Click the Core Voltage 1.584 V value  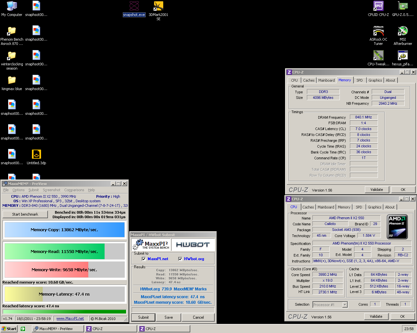click(369, 235)
